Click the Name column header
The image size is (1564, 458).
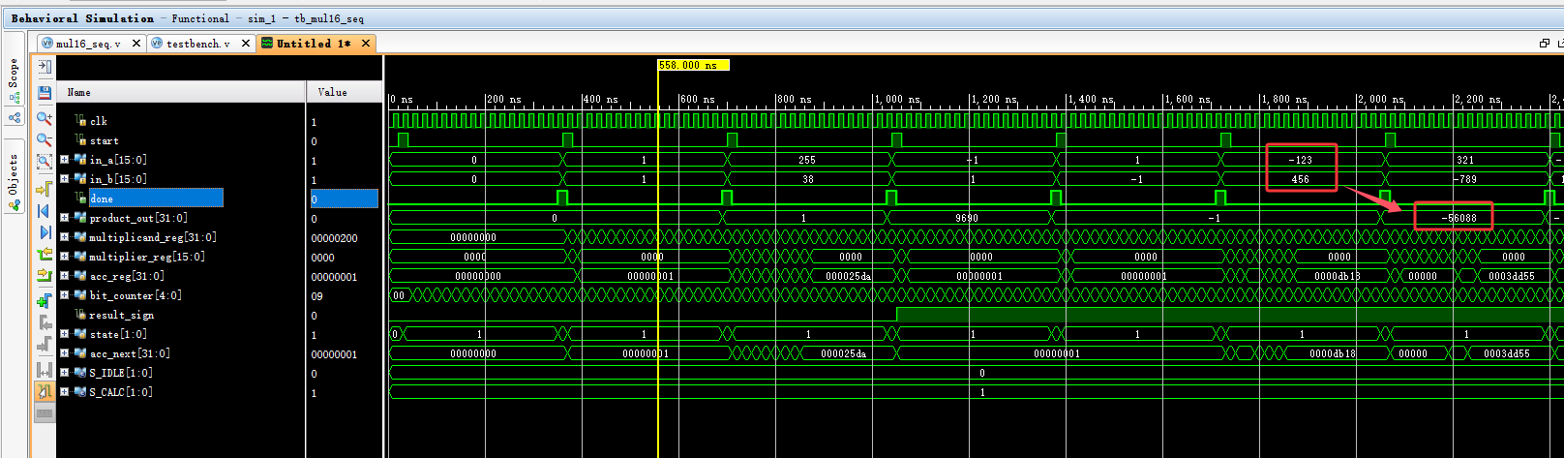[x=181, y=92]
